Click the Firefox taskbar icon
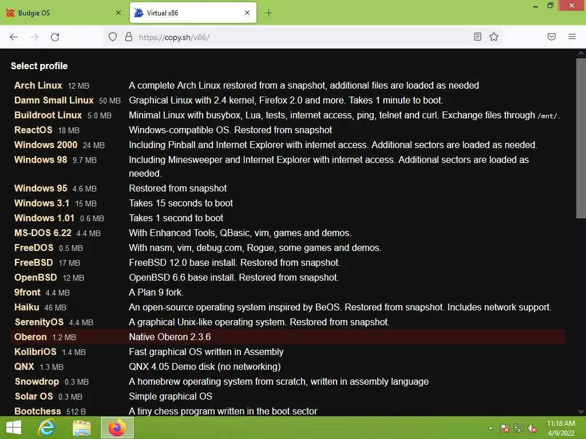This screenshot has width=586, height=439. pos(117,428)
